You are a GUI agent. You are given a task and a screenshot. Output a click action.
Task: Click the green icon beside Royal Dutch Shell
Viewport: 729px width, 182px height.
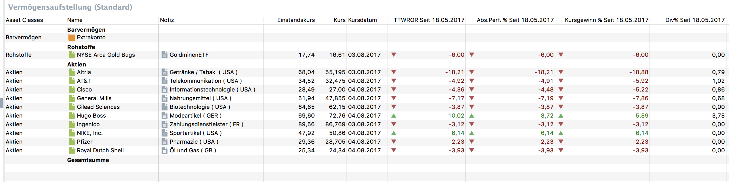(72, 150)
